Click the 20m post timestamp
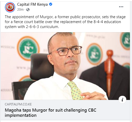The width and height of the screenshot is (132, 122). [x=20, y=10]
